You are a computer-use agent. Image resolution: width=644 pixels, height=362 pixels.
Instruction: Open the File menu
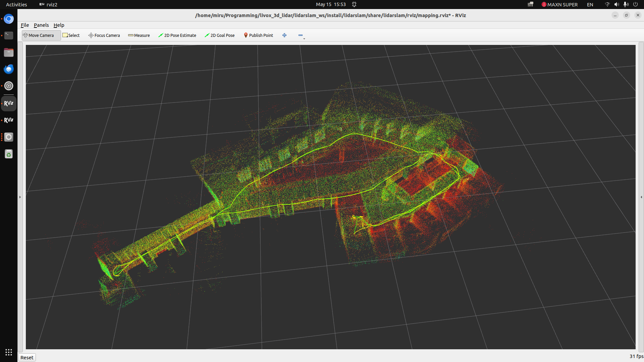pyautogui.click(x=25, y=25)
